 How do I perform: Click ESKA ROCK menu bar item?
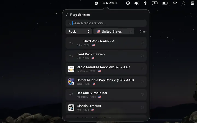(x=106, y=3)
